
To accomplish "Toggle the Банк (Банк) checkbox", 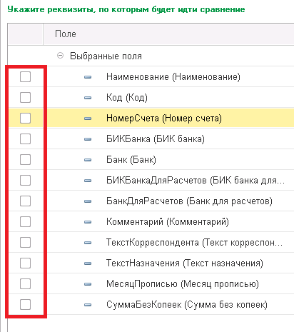I will pyautogui.click(x=25, y=160).
